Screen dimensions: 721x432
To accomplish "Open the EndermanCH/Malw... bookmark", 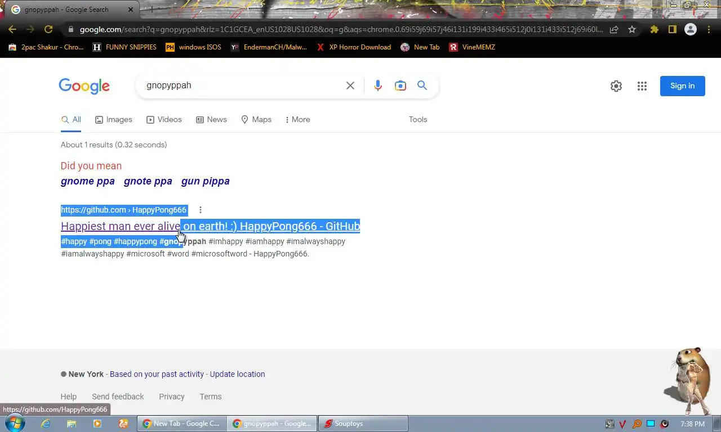I will pyautogui.click(x=269, y=47).
